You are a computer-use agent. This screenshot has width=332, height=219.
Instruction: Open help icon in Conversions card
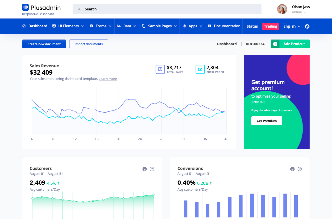tap(300, 169)
